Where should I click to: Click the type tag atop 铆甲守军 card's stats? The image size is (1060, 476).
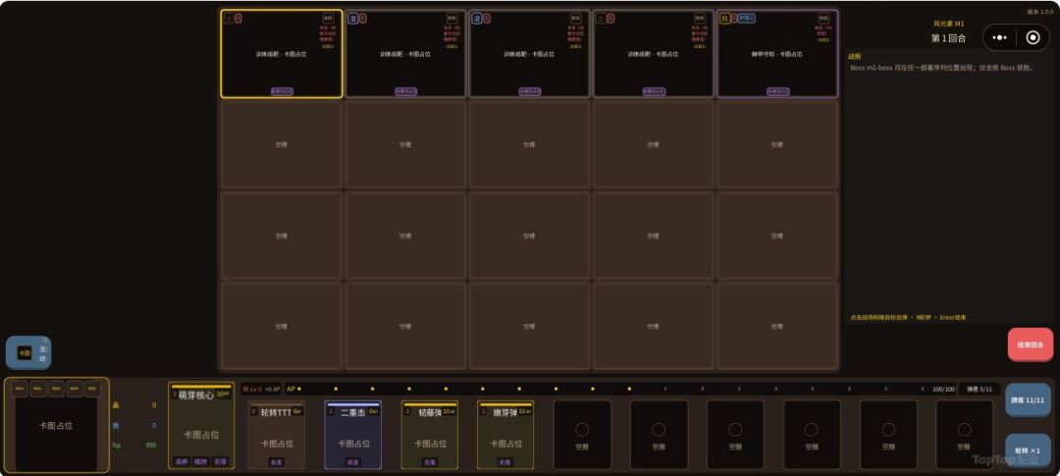[x=823, y=19]
